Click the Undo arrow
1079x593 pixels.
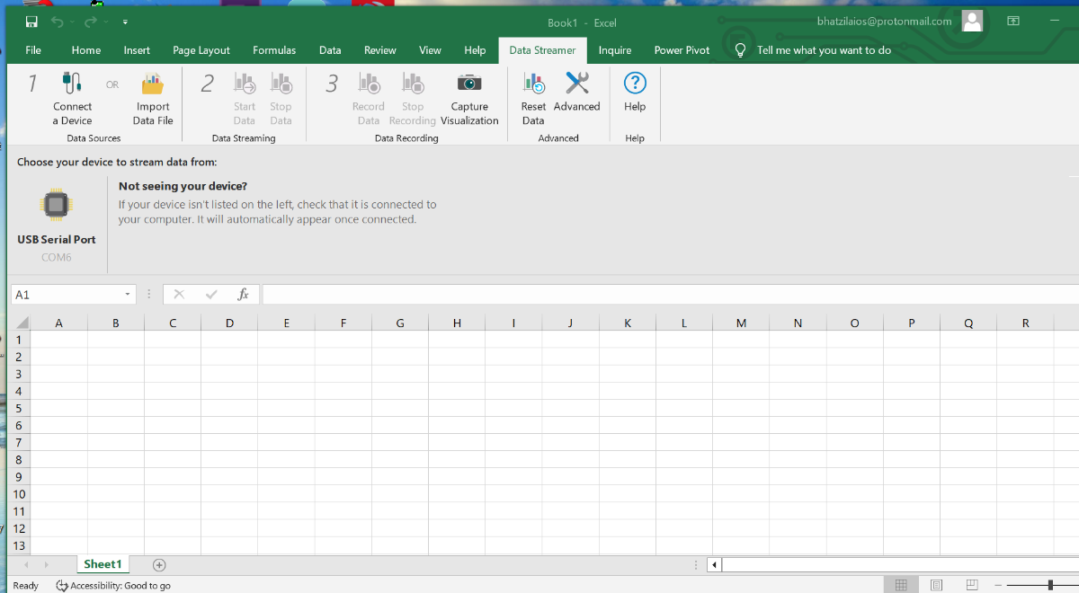[x=58, y=22]
